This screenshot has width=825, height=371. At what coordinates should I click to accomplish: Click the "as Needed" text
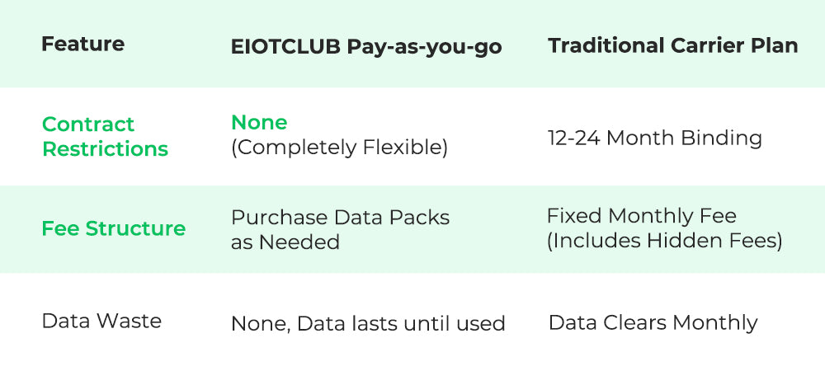(285, 243)
